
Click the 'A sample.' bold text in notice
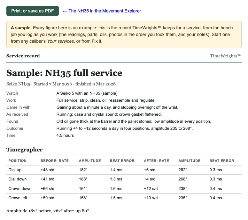(21, 28)
